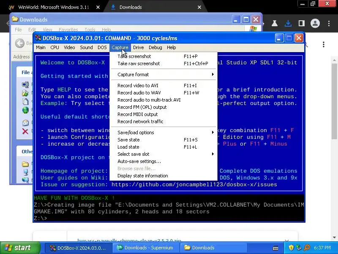Viewport: 338px width, 254px height.
Task: Open the browser profile avatar
Action: [315, 23]
